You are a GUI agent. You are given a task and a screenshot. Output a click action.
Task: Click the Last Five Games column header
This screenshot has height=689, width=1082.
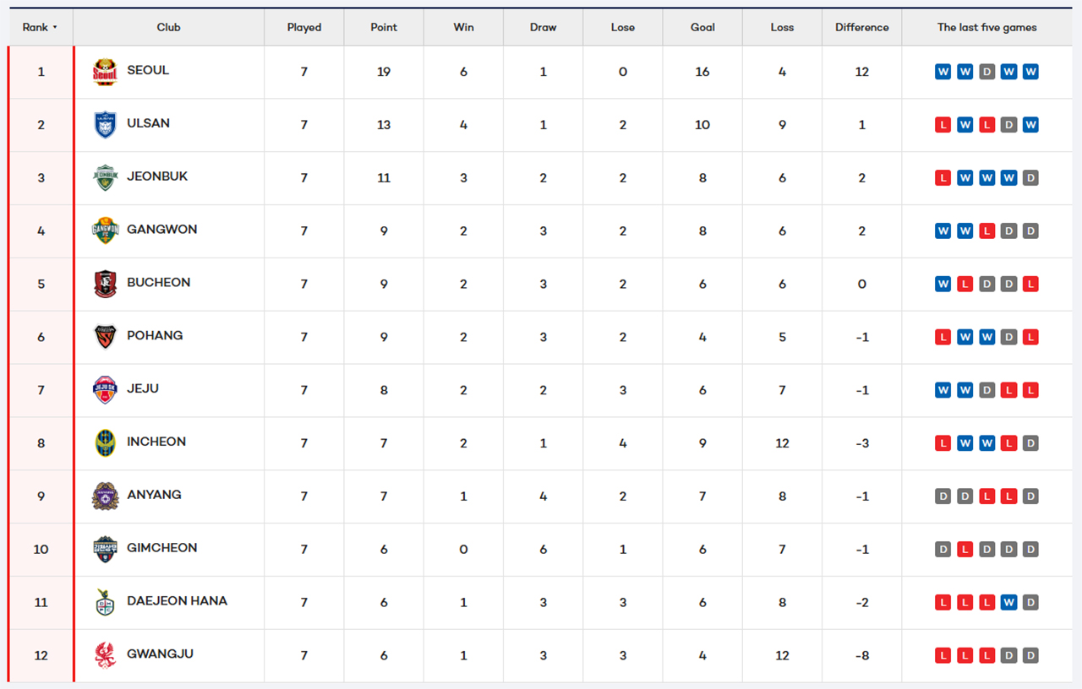[986, 27]
